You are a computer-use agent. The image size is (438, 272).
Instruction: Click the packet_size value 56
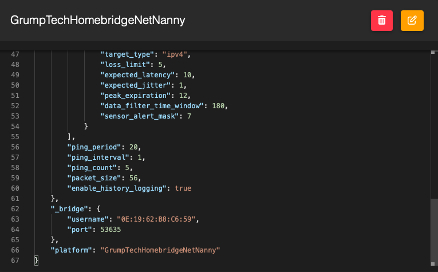(133, 178)
